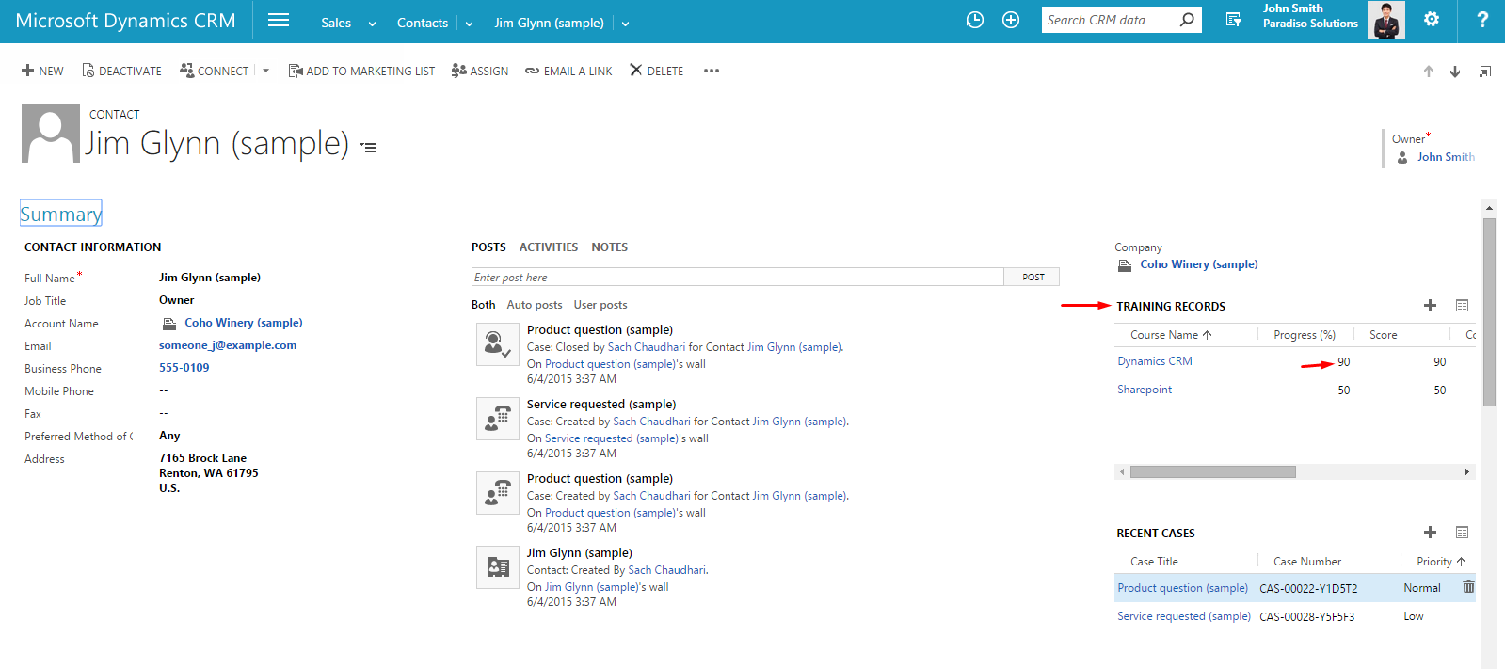The height and width of the screenshot is (669, 1505).
Task: Pop out the form in new window
Action: click(x=1485, y=72)
